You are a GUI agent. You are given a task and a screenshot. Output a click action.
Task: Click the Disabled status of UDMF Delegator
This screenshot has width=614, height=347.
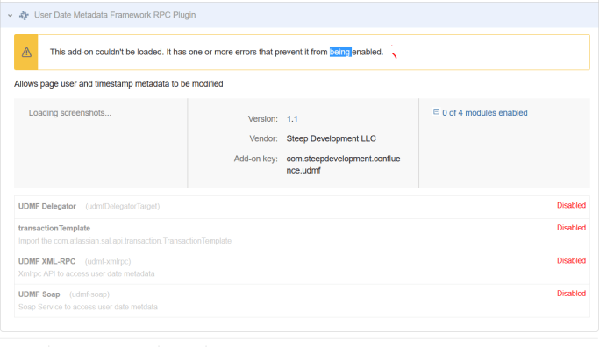point(571,205)
